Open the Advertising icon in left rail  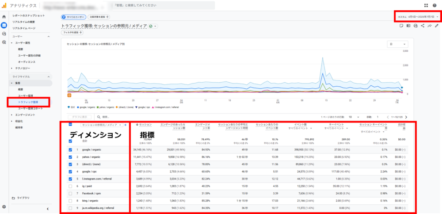pyautogui.click(x=4, y=42)
